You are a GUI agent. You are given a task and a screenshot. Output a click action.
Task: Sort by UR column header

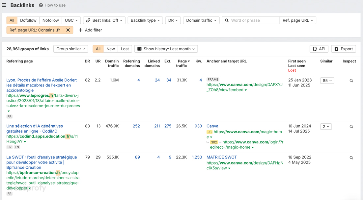(98, 61)
